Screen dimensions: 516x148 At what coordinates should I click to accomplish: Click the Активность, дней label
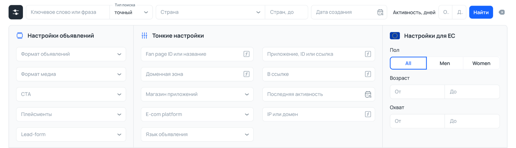[414, 12]
